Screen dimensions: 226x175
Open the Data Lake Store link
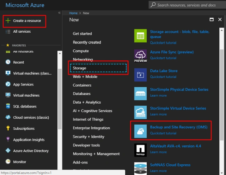click(x=164, y=71)
